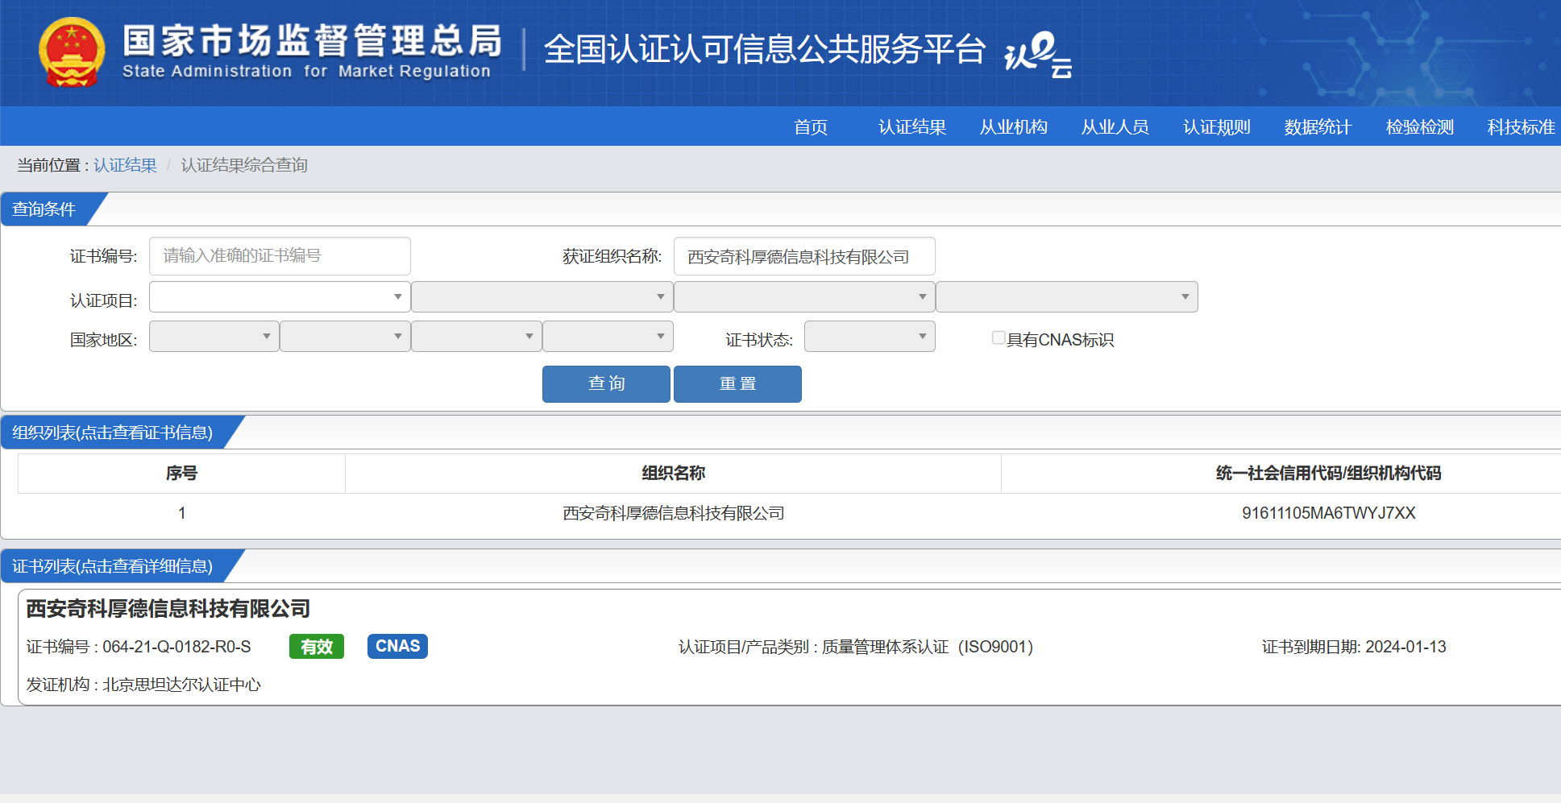This screenshot has height=803, width=1561.
Task: Click the 序号 column header
Action: click(x=181, y=473)
